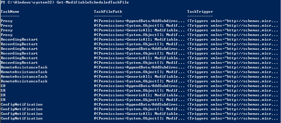
Task: Select the last Proxy task name
Action: pos(7,35)
